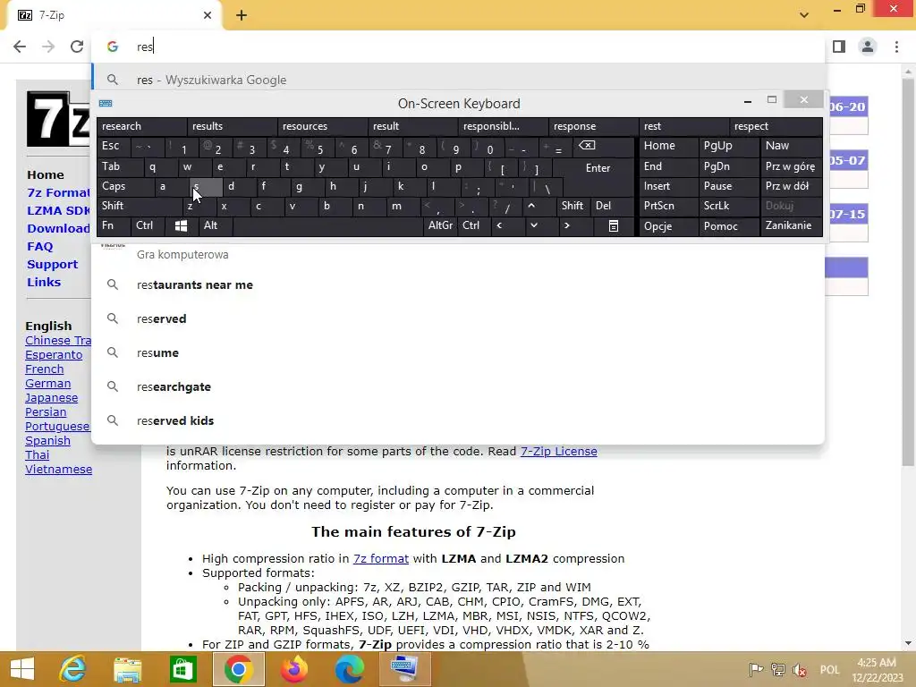This screenshot has width=916, height=687.
Task: Open the 7-Zip License link
Action: click(558, 452)
